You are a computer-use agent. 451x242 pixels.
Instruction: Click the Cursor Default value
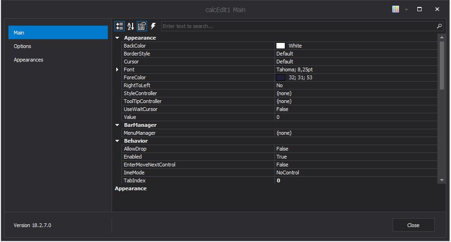pos(285,62)
